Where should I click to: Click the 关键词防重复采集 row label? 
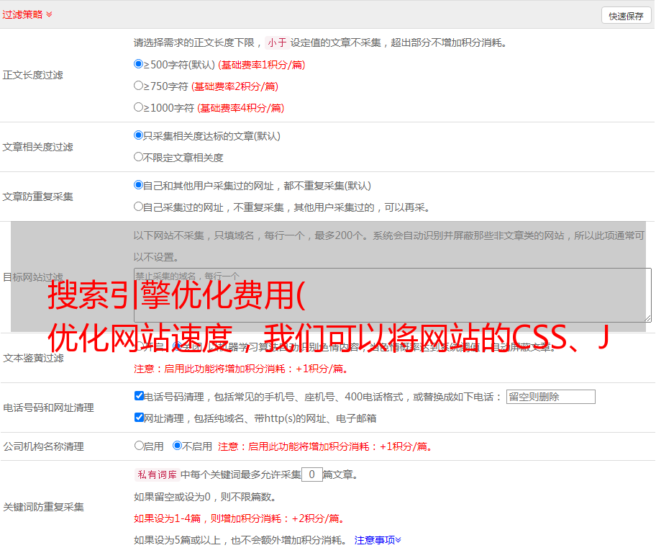[x=43, y=507]
